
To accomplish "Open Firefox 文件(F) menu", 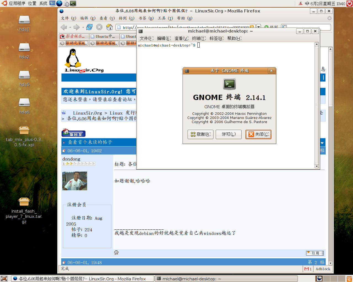I will (68, 18).
